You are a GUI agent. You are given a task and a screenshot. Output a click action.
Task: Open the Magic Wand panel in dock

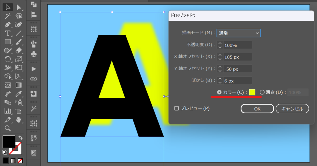click(x=33, y=109)
